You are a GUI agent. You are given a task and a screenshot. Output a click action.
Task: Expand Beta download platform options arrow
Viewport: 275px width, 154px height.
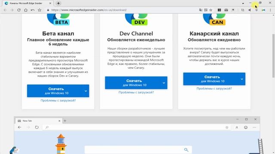(x=86, y=91)
